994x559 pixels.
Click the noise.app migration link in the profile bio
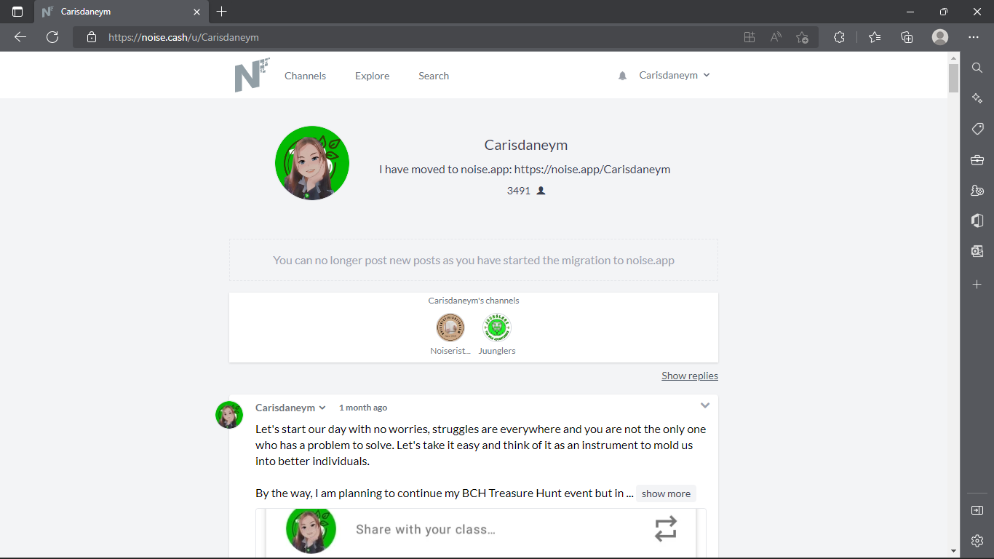tap(592, 170)
